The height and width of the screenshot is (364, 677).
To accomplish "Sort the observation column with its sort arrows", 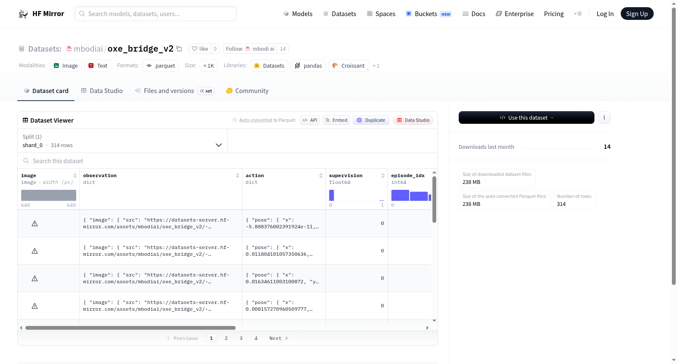I will point(237,175).
